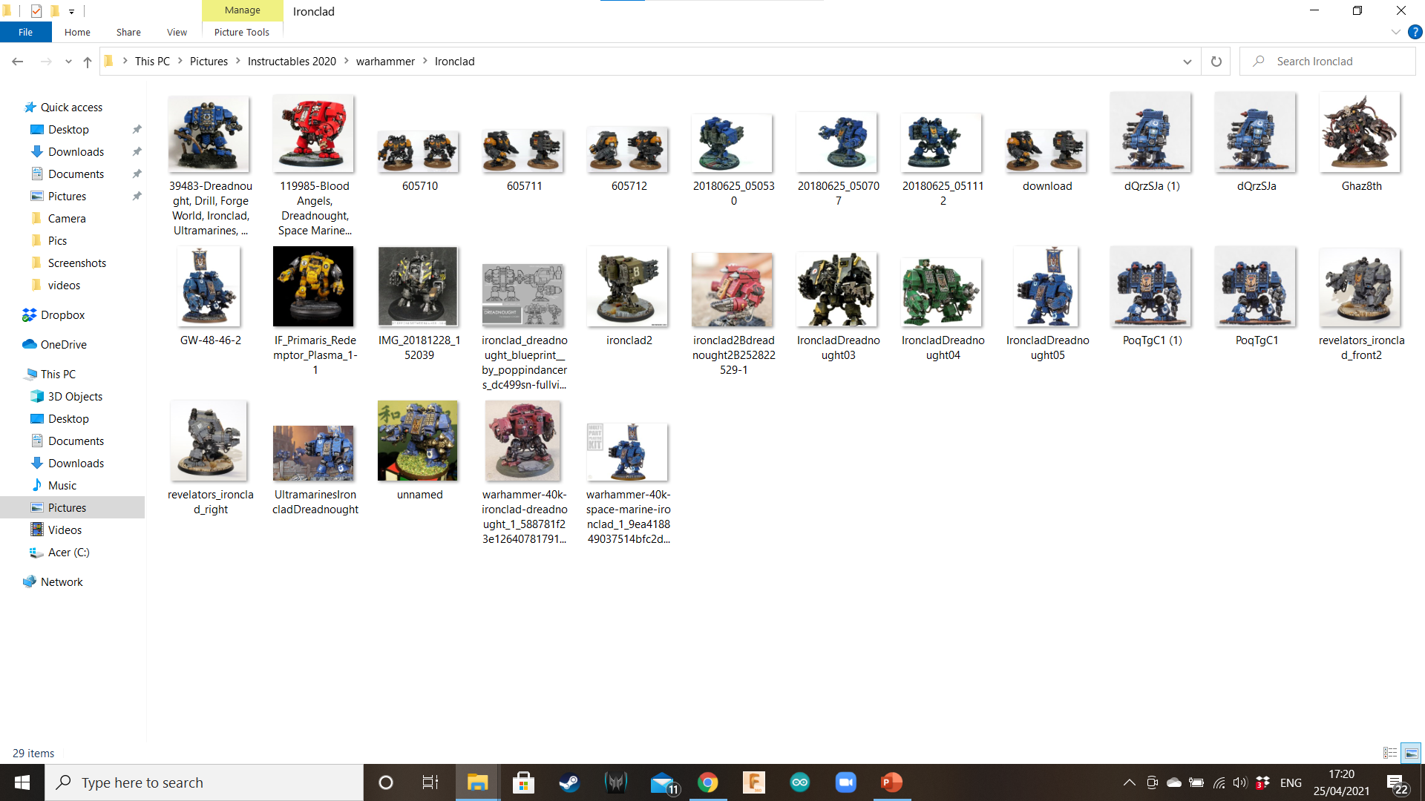The image size is (1425, 801).
Task: Click the Back navigation arrow
Action: tap(17, 61)
